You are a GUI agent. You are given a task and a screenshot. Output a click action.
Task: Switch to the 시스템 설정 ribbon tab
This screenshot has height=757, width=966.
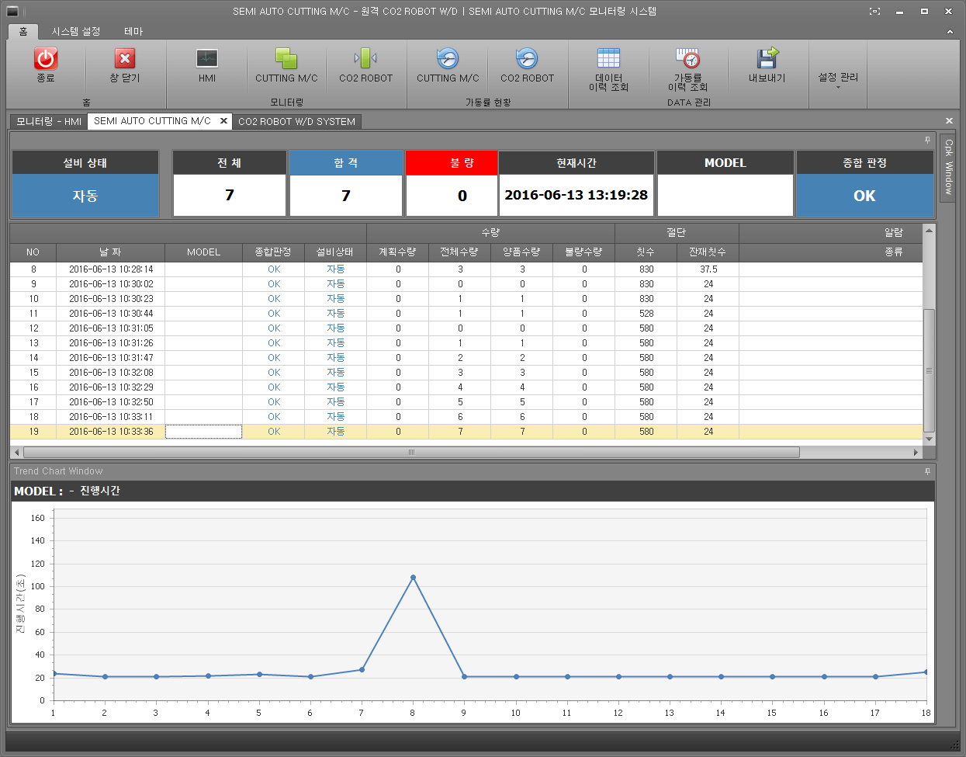[76, 32]
